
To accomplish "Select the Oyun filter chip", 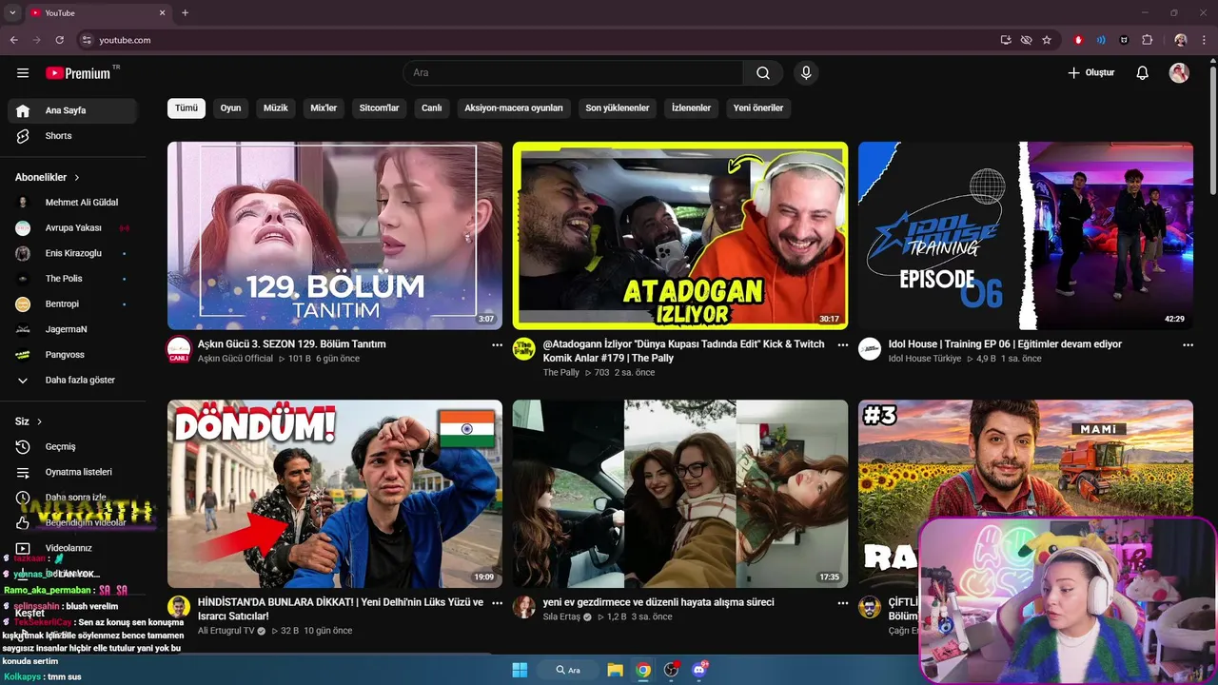I will 231,108.
